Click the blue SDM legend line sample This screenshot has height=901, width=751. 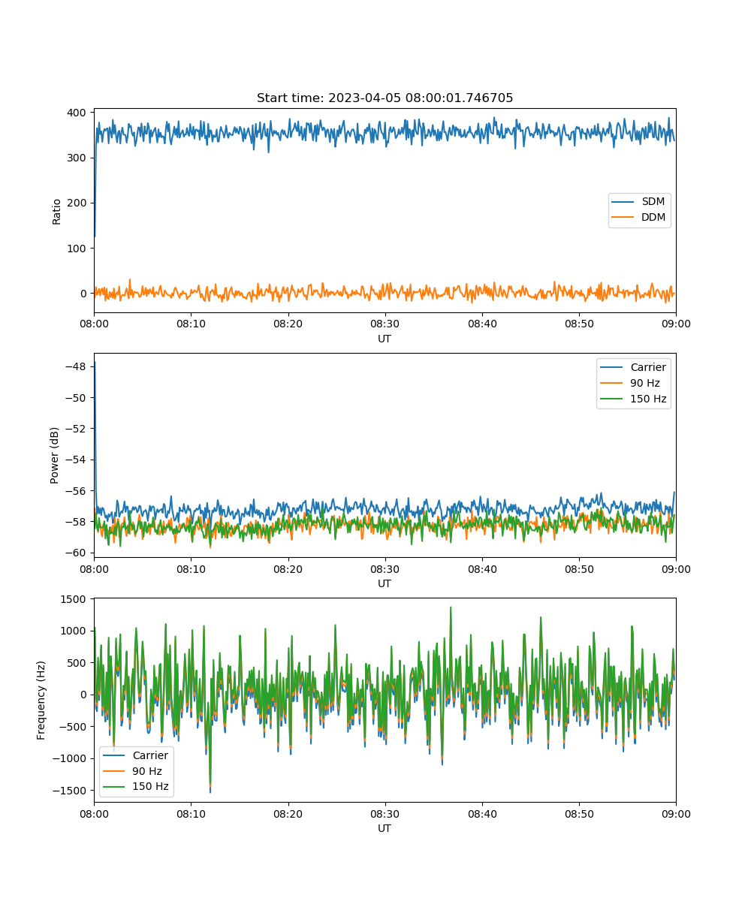tap(622, 202)
